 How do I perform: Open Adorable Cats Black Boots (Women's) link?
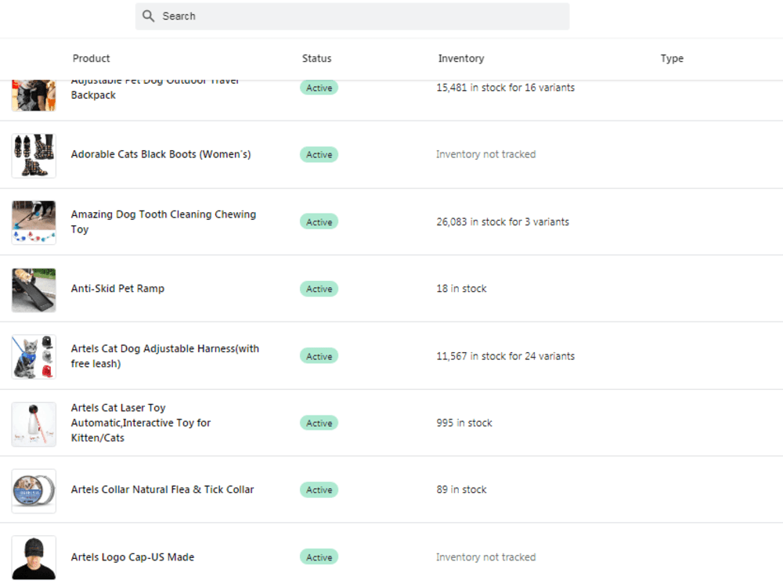click(161, 154)
